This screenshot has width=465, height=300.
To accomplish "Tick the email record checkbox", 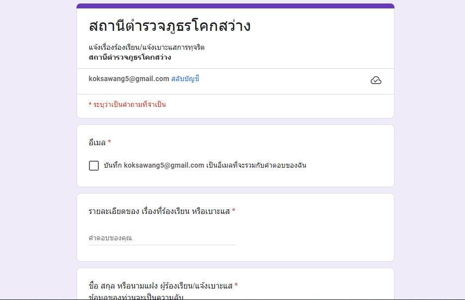I will 94,166.
